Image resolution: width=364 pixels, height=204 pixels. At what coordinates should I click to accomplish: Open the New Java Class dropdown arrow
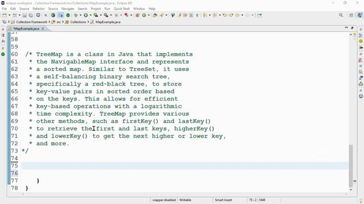click(148, 15)
